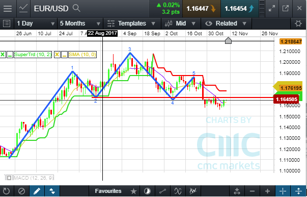Viewport: 307px width, 197px height.
Task: Click the grey price alert marker on top line
Action: 228,41
